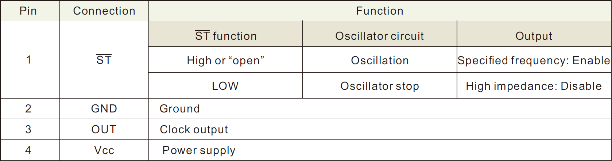Click the Vcc connection cell
612x161 pixels.
[104, 150]
